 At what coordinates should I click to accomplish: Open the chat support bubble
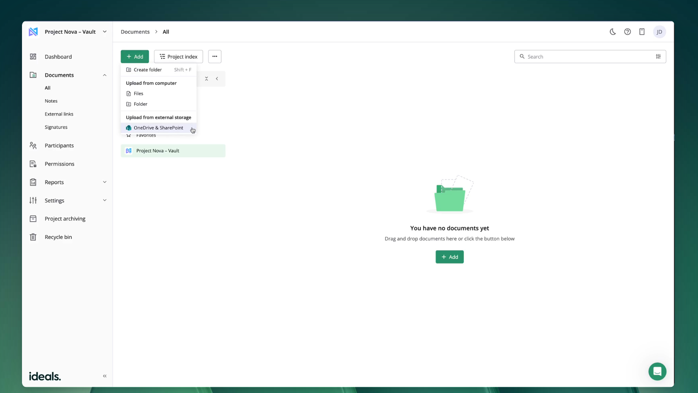(657, 371)
